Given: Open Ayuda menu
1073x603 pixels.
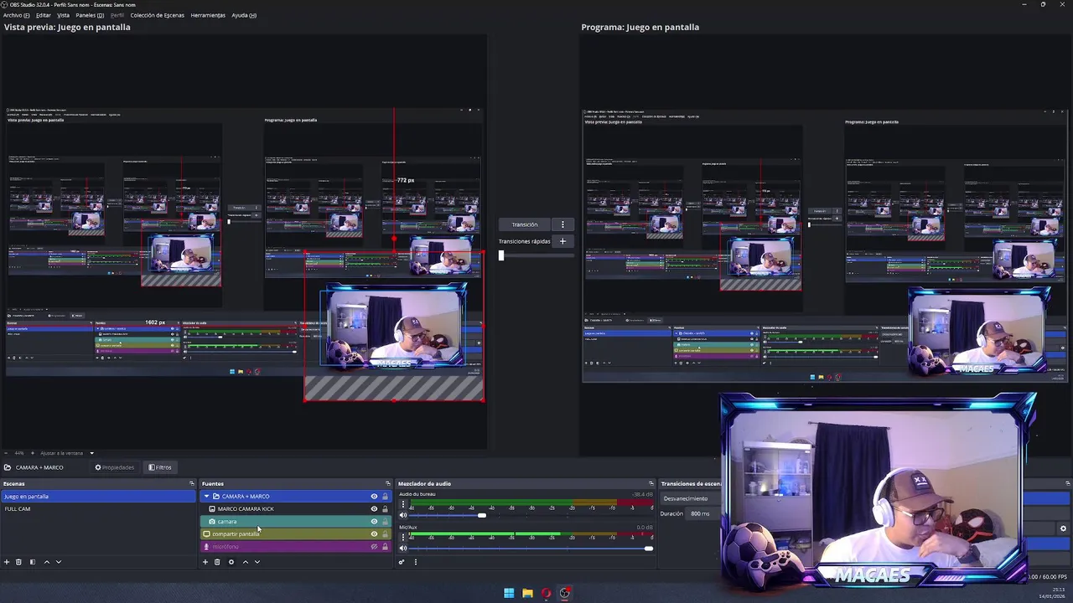Looking at the screenshot, I should coord(244,15).
